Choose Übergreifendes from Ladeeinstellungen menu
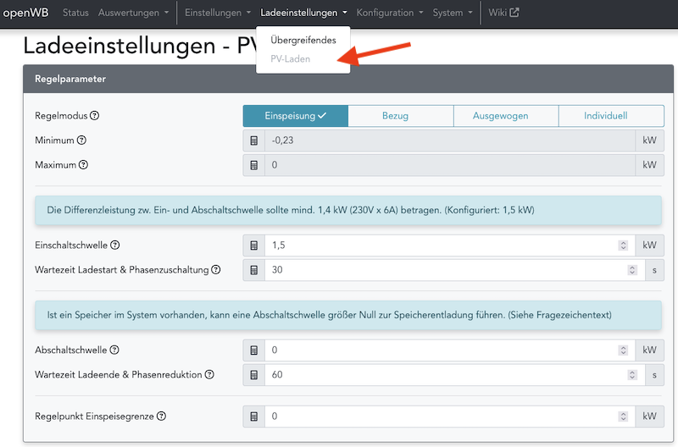The image size is (678, 447). coord(303,40)
